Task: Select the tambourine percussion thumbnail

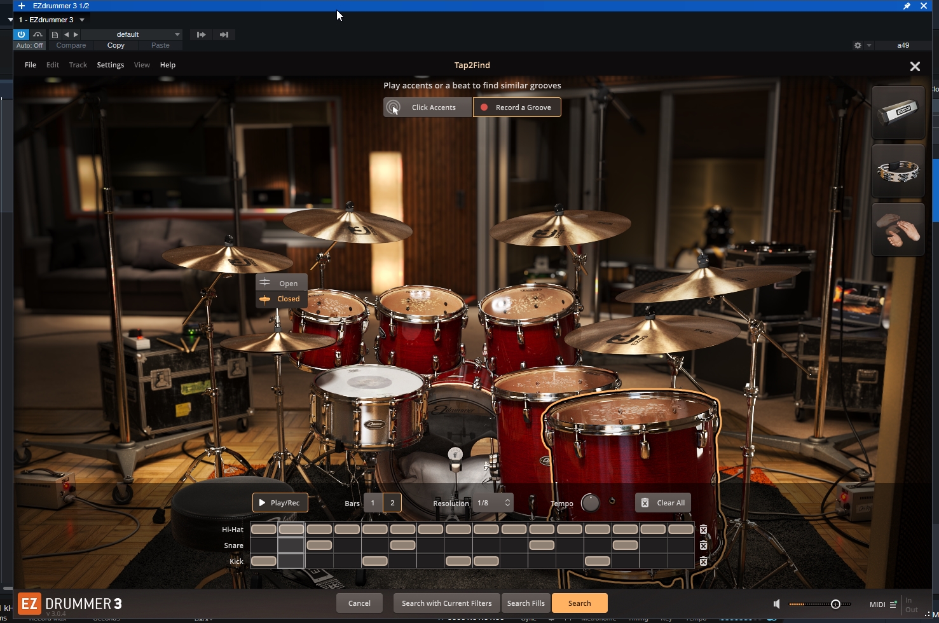Action: 898,171
